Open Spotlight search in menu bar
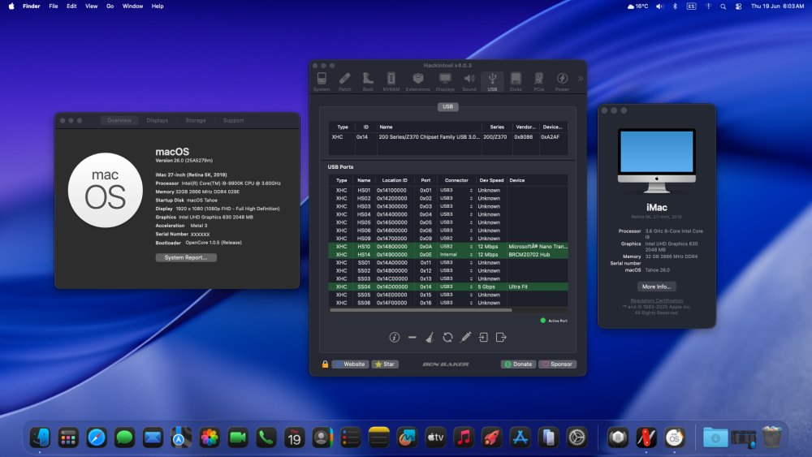Screen dimensions: 812x457 pyautogui.click(x=723, y=6)
